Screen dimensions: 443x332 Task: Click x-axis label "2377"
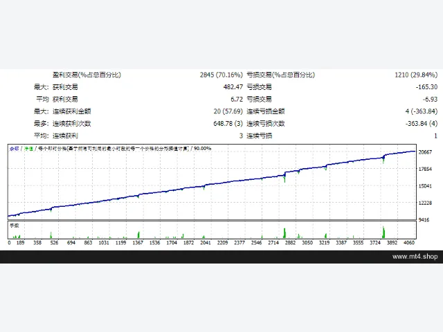coord(239,243)
